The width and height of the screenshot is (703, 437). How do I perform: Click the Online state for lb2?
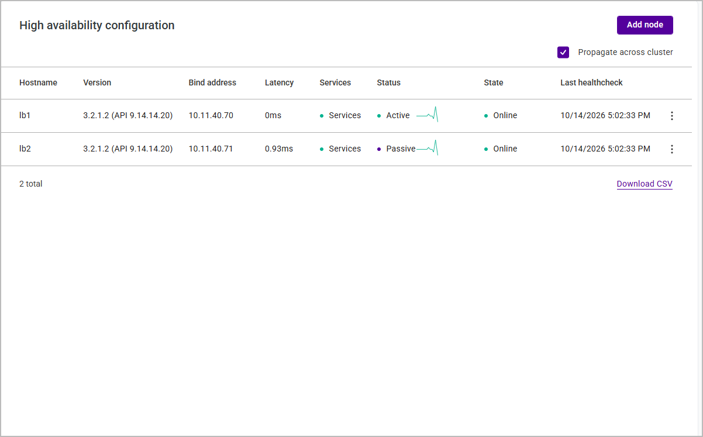click(501, 149)
